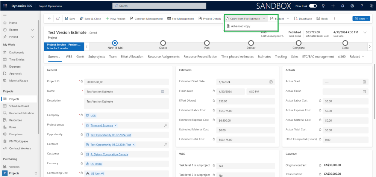Viewport: 376px width, 177px height.
Task: Open A. Datum Corporation Canada link
Action: coord(109,154)
